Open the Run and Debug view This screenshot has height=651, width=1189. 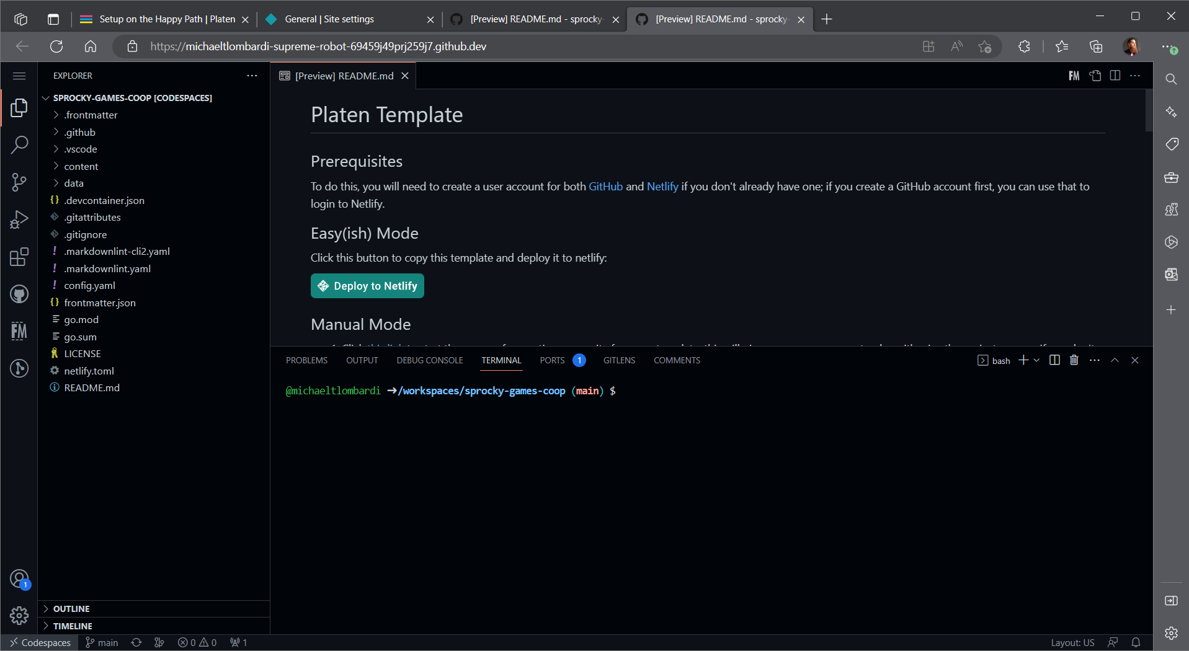pos(19,219)
